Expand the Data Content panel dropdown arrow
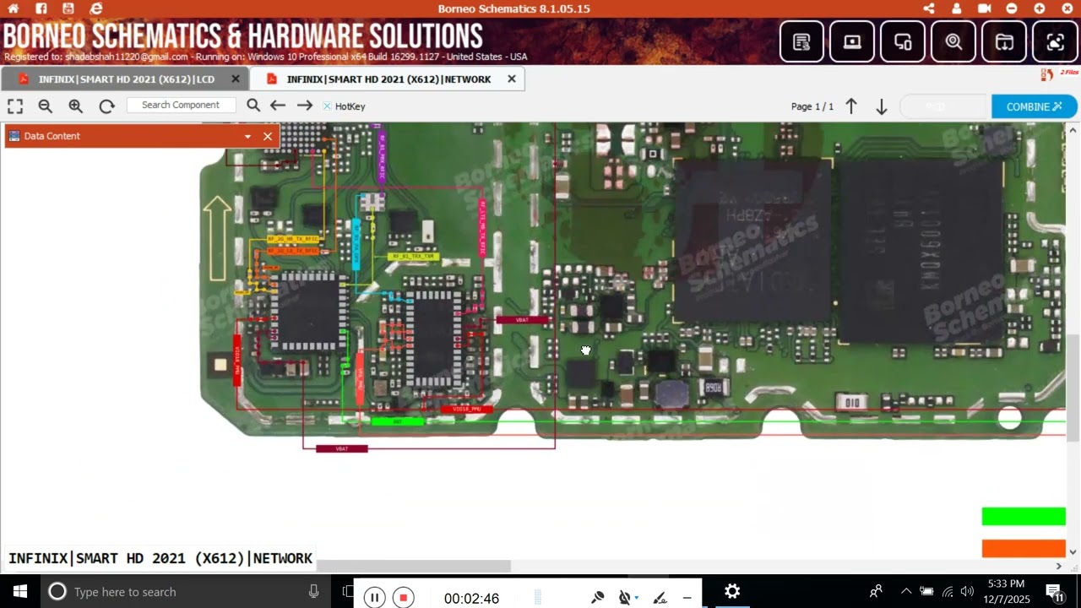 247,136
